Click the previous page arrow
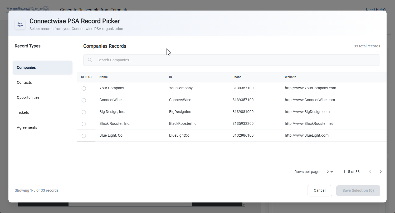This screenshot has height=213, width=395. click(370, 172)
